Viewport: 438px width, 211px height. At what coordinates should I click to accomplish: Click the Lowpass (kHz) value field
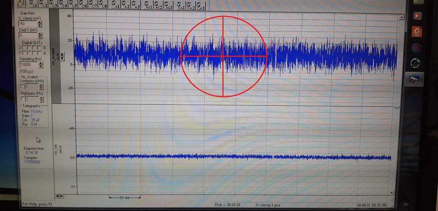tap(32, 87)
